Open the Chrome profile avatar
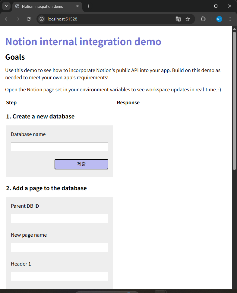The height and width of the screenshot is (293, 237). pyautogui.click(x=219, y=19)
